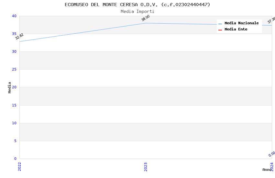Screen dimensions: 275x178
Task: Click the 2022 x-axis year label
Action: [19, 167]
